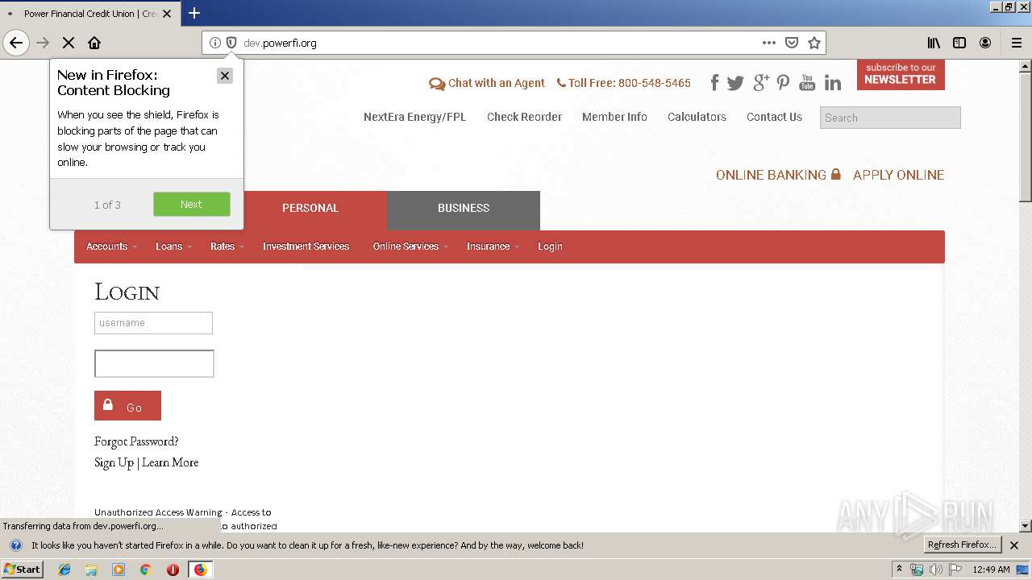Switch to the BUSINESS tab
This screenshot has width=1032, height=580.
click(464, 209)
